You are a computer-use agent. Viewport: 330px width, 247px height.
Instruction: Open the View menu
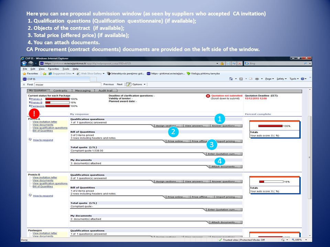click(x=42, y=69)
